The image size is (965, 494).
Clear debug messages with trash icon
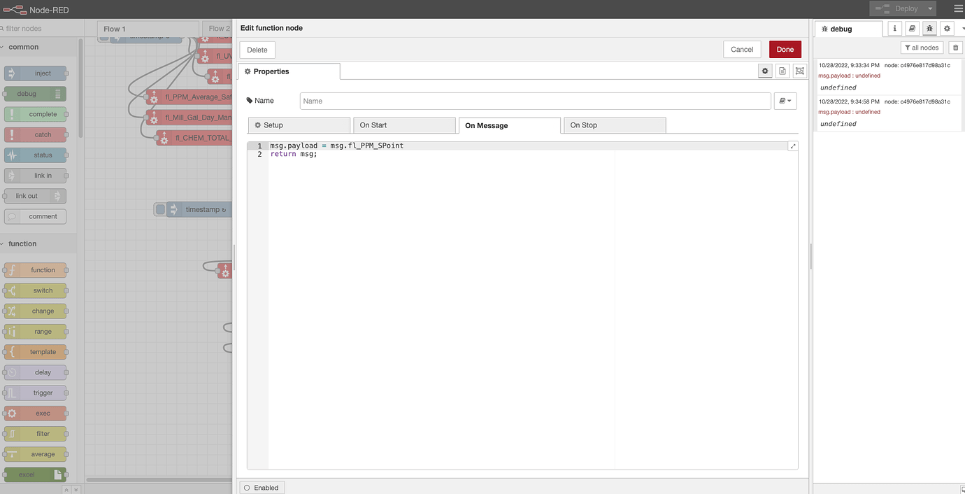pos(955,48)
